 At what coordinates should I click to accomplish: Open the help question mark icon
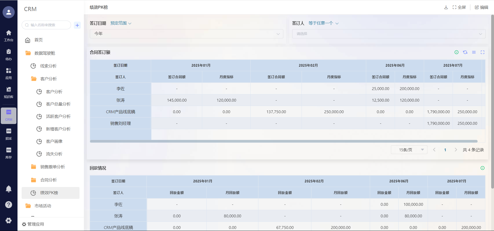pyautogui.click(x=8, y=205)
